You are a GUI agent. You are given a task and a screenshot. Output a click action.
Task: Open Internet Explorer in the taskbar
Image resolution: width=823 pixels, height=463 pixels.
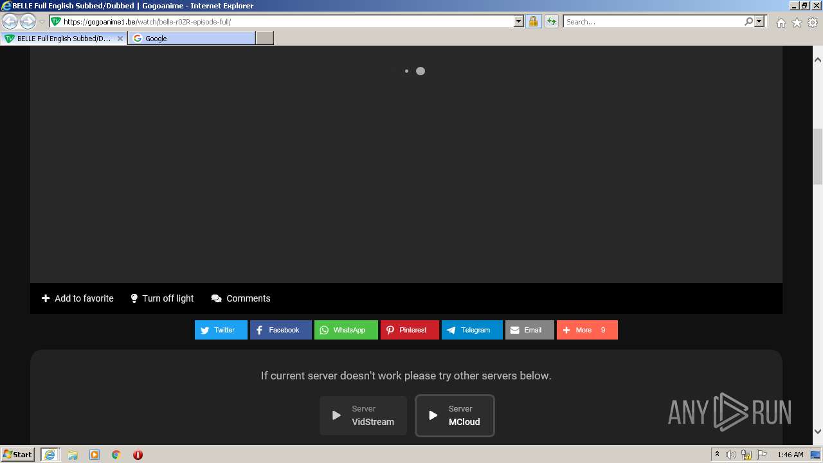tap(50, 455)
